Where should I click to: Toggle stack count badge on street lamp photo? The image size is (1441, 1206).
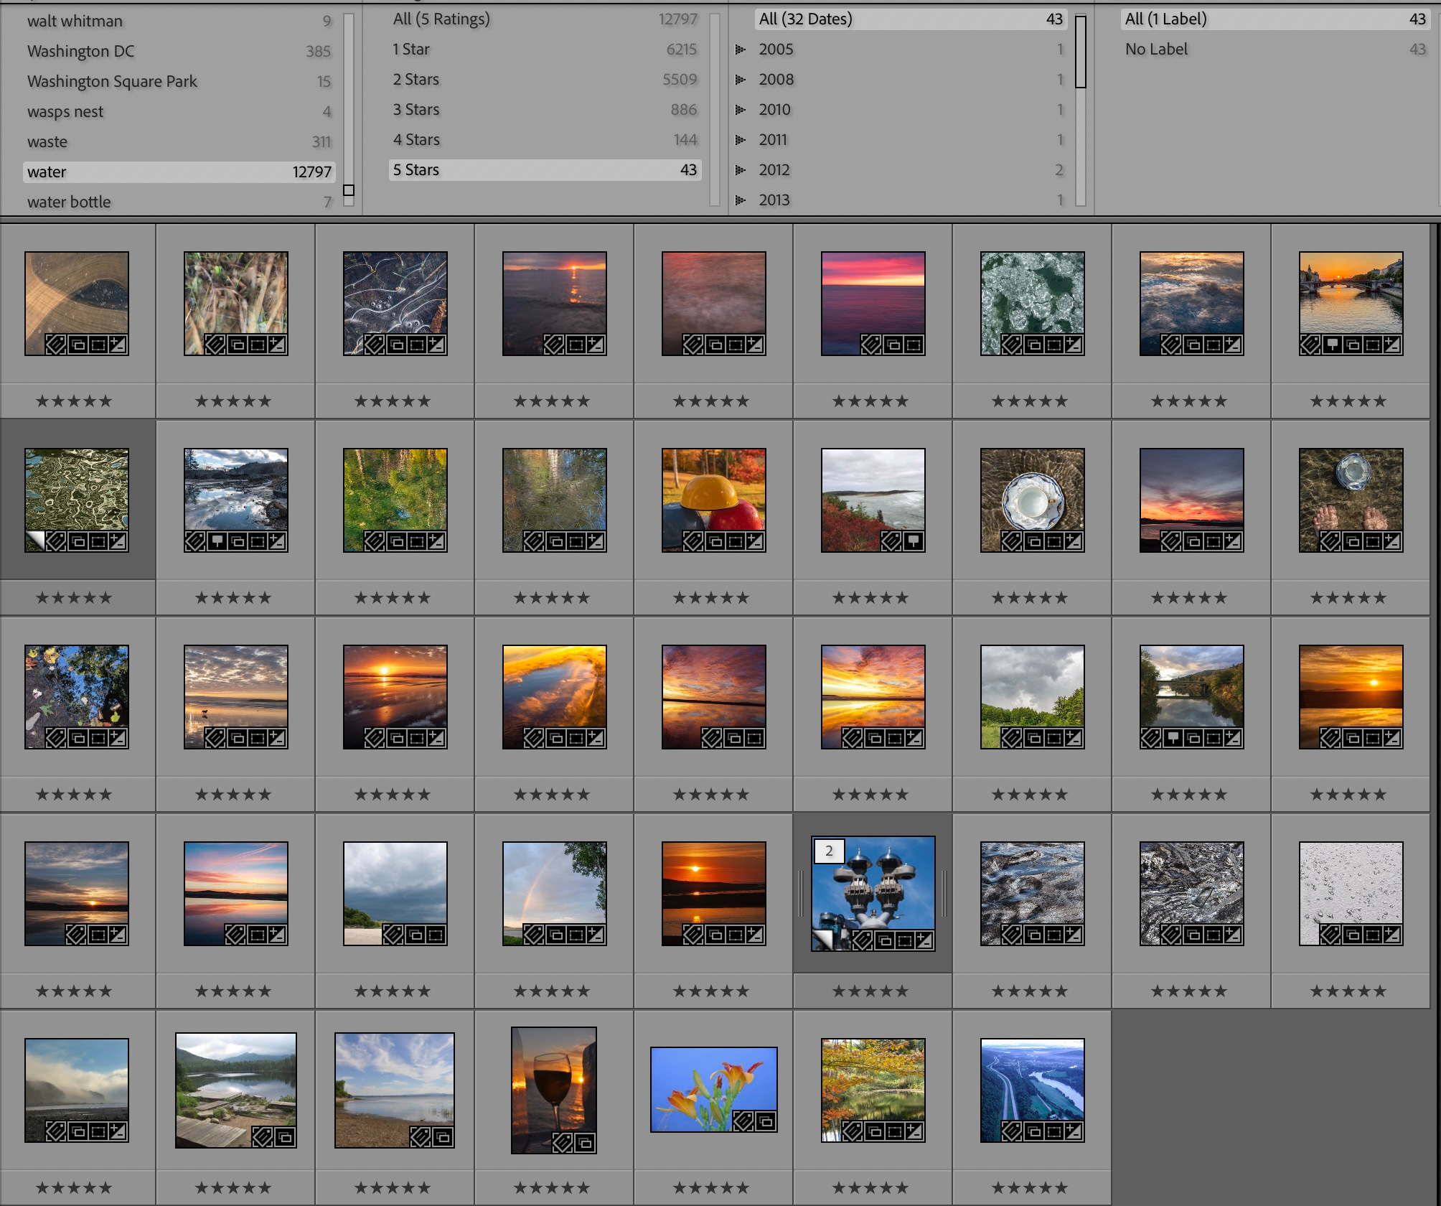(x=829, y=851)
